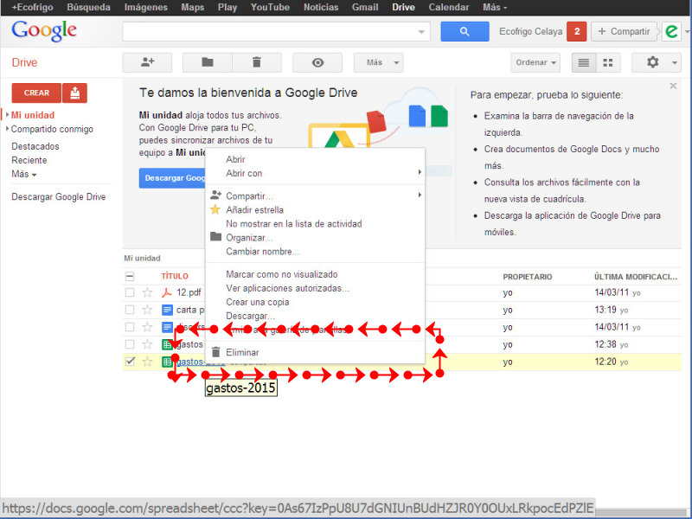The height and width of the screenshot is (519, 692).
Task: Click the Compartir button at top right
Action: coord(624,31)
